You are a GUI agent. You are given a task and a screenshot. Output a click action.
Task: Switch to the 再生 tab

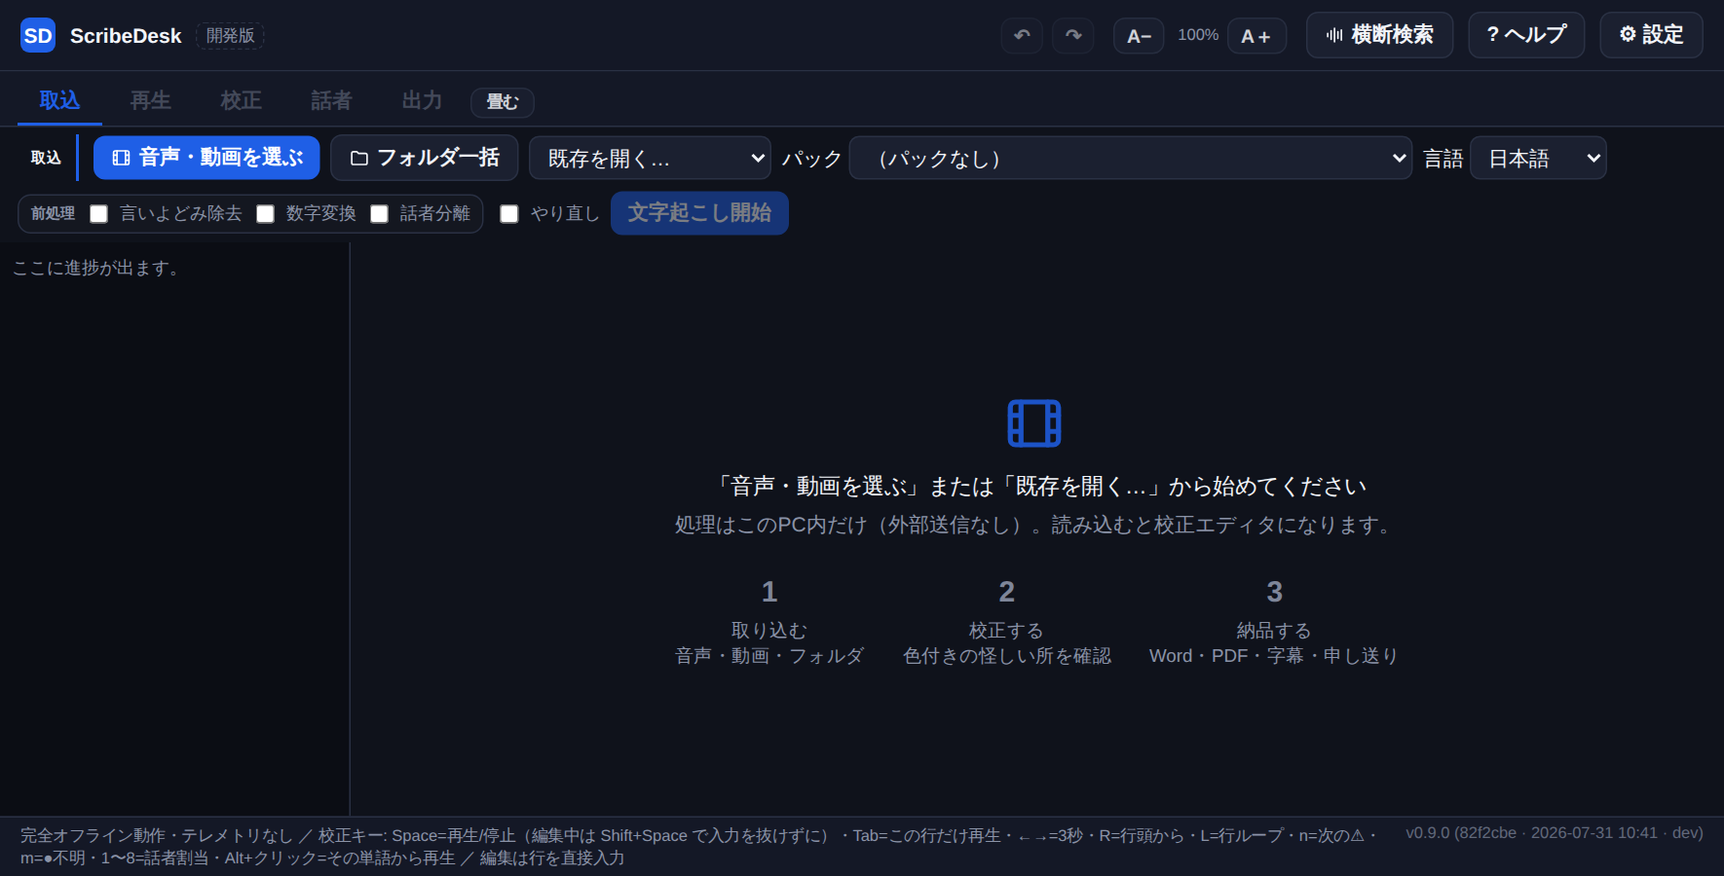point(151,100)
